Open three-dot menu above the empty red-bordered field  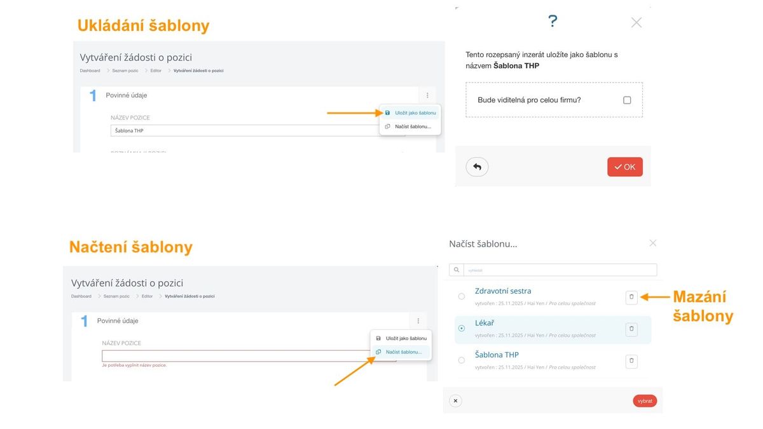pyautogui.click(x=418, y=321)
